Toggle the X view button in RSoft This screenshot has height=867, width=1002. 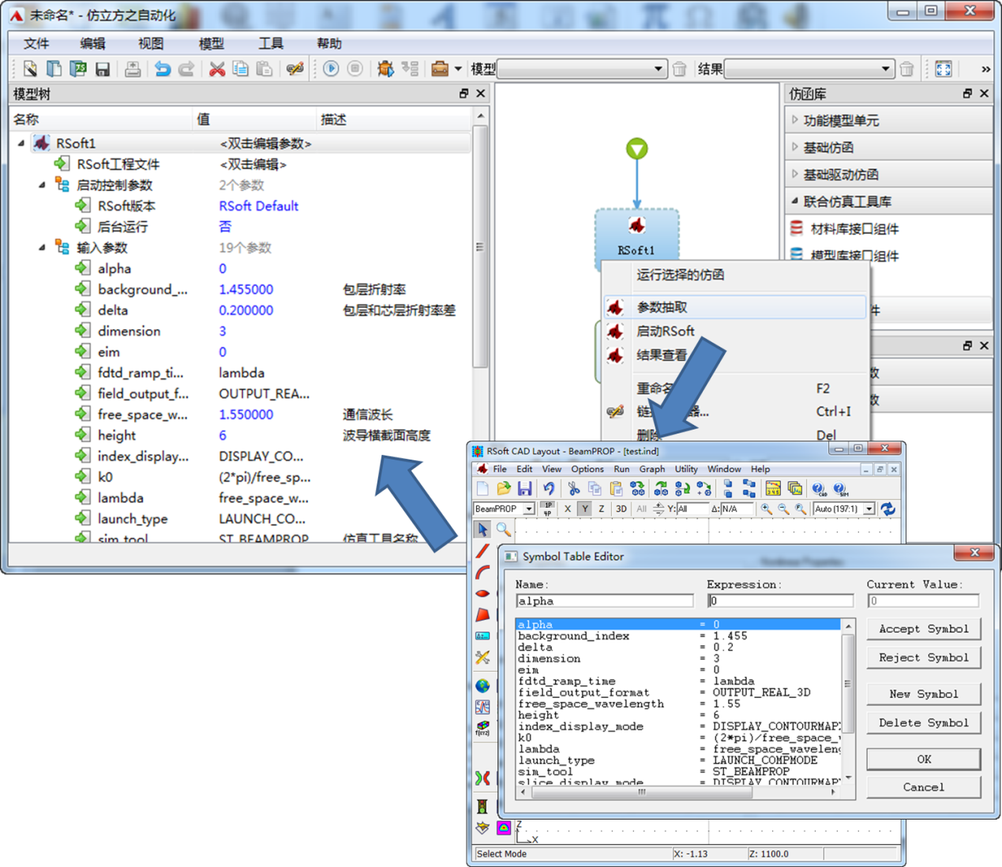coord(567,509)
